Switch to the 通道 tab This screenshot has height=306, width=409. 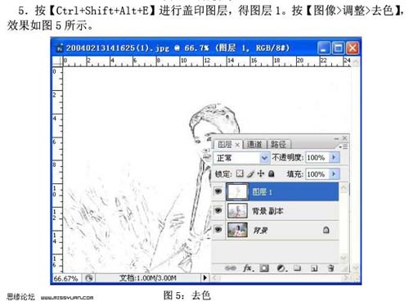(x=254, y=144)
